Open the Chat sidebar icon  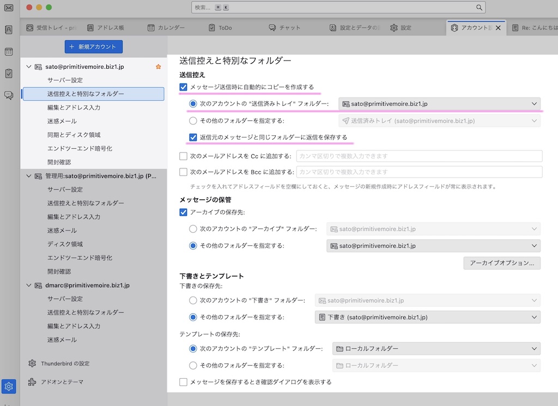(x=9, y=95)
